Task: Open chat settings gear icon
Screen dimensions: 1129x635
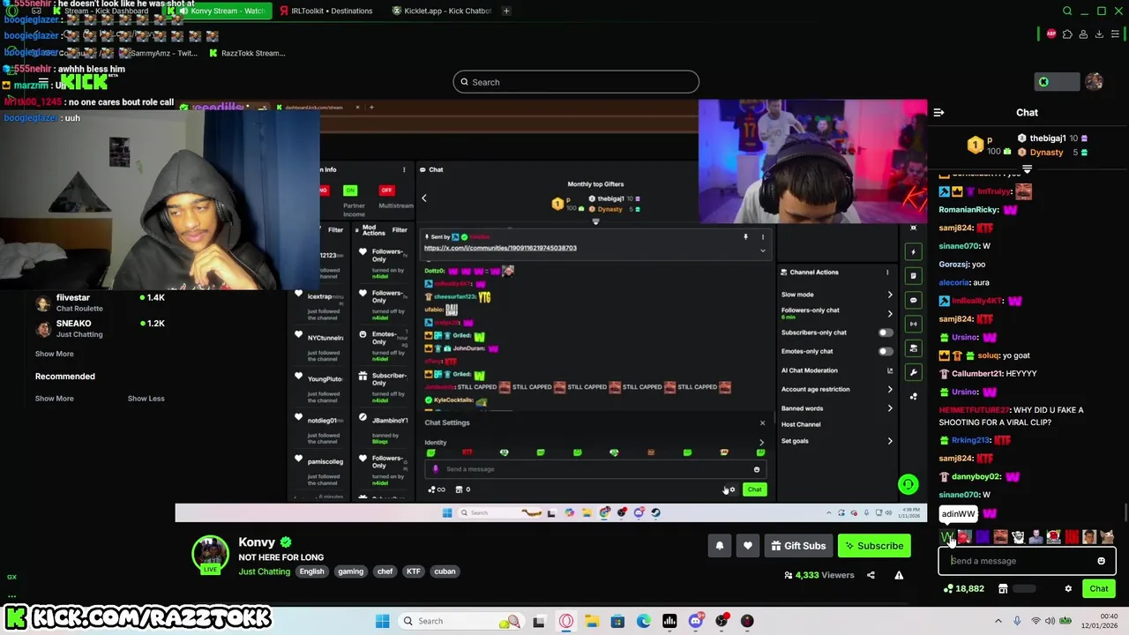Action: [1068, 588]
